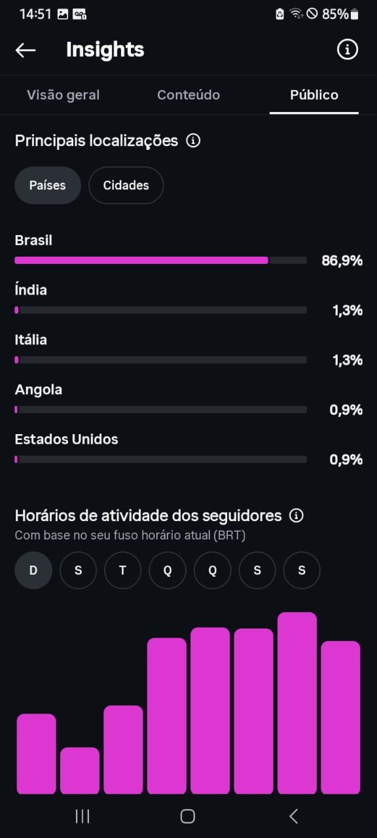Tap the tallest activity hours bar

297,703
